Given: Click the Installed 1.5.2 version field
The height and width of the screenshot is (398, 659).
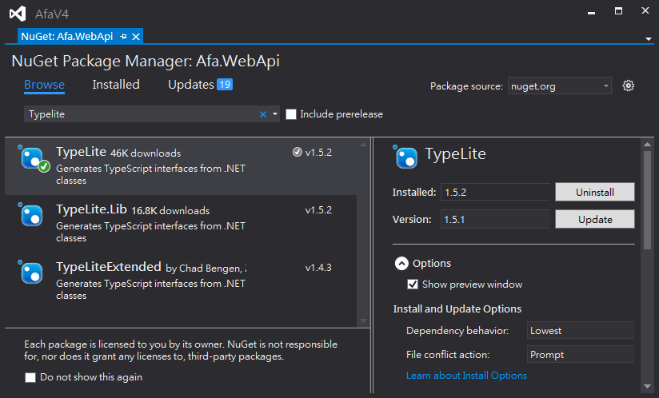Looking at the screenshot, I should coord(495,192).
